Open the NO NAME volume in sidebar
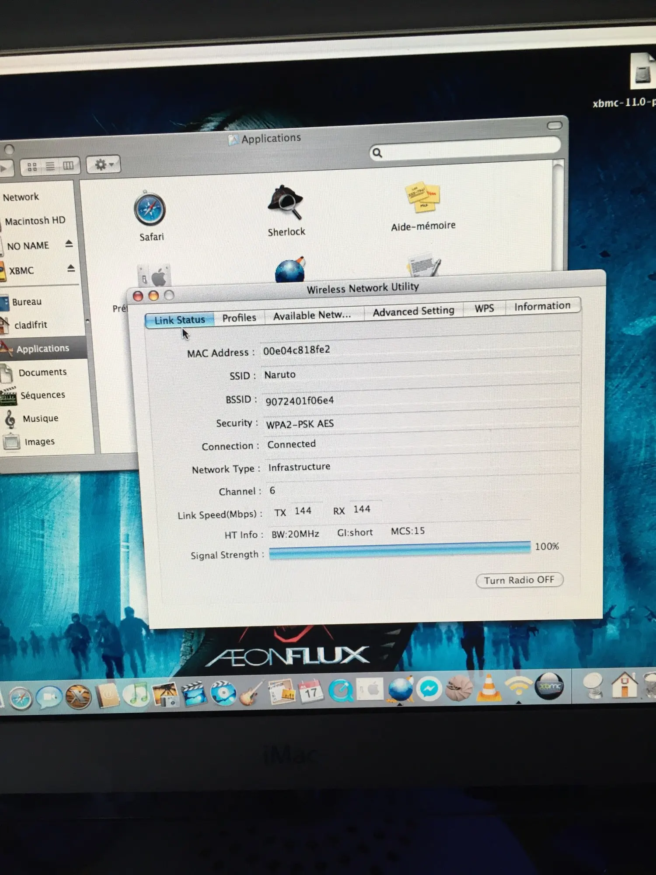The height and width of the screenshot is (875, 656). [x=28, y=246]
